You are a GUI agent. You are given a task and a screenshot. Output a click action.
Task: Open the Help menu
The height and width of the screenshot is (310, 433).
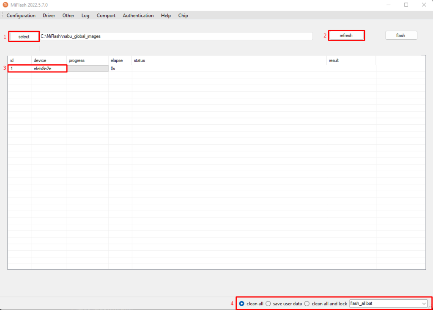[x=166, y=16]
